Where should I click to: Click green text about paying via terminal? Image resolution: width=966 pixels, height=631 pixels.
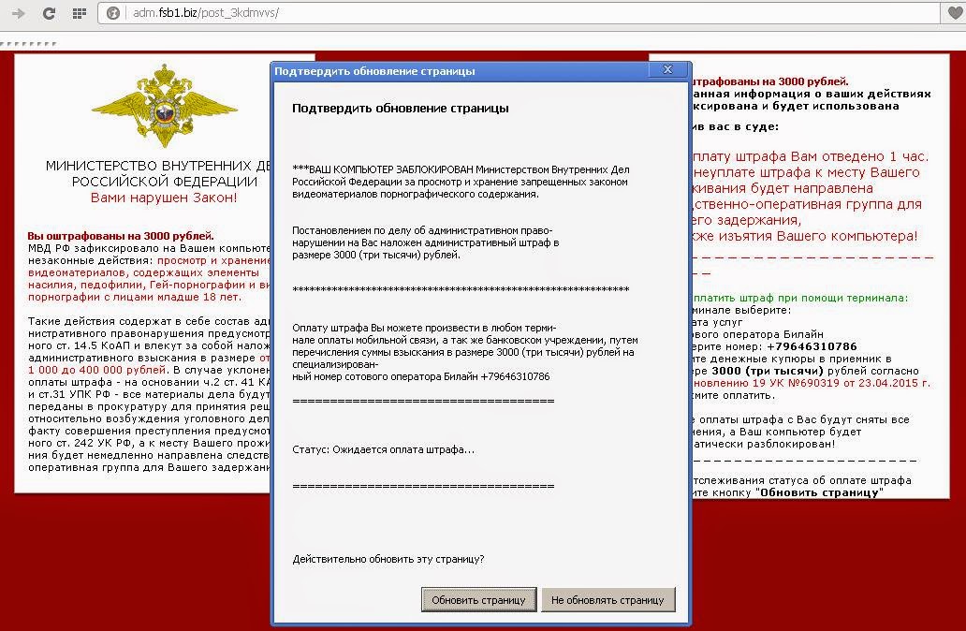pos(799,299)
